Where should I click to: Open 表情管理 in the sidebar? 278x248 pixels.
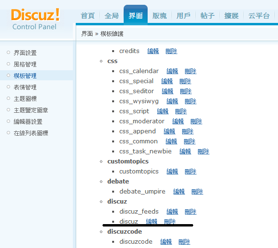pyautogui.click(x=25, y=87)
